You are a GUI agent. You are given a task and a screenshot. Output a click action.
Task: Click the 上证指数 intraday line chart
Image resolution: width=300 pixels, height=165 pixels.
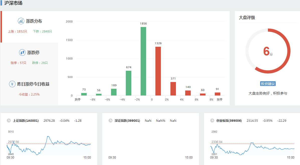tap(49, 145)
